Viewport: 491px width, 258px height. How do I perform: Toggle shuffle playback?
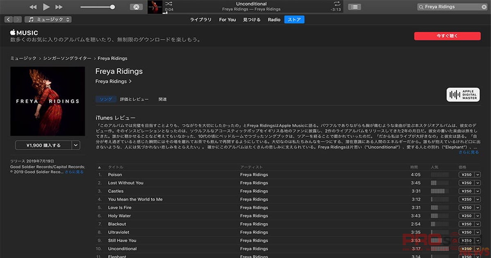(169, 4)
